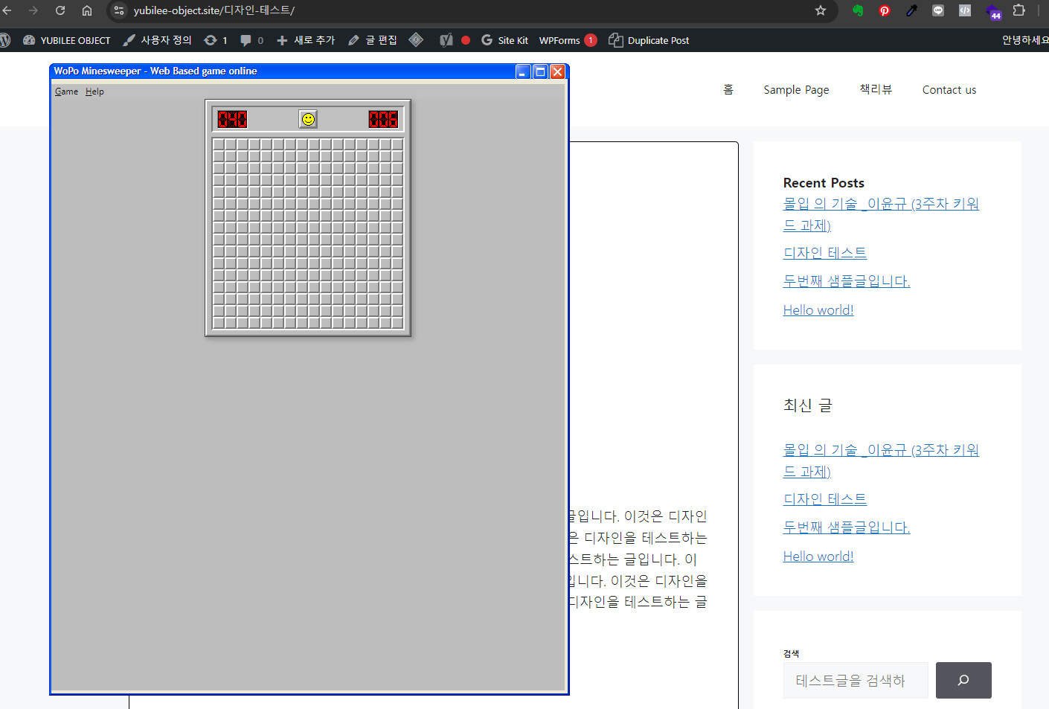Open the Yoast SEO admin bar icon
The height and width of the screenshot is (709, 1049).
pos(446,40)
